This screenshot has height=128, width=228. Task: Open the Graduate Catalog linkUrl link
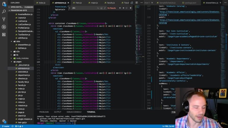(x=189, y=13)
